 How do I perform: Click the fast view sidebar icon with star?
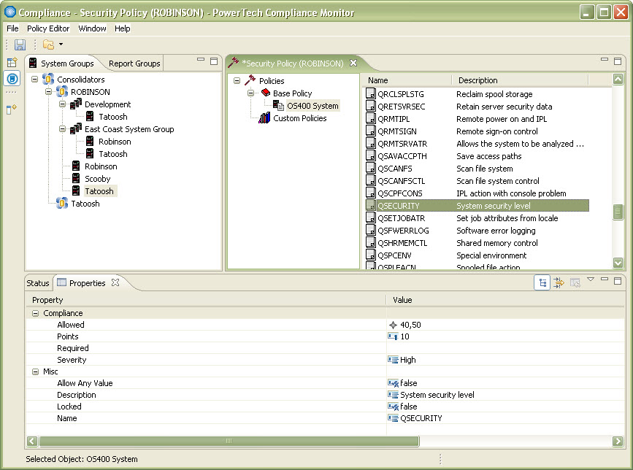click(12, 109)
